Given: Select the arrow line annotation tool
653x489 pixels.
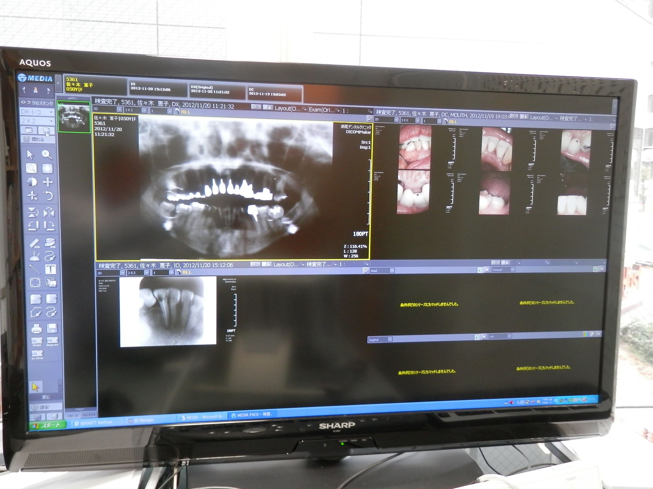Looking at the screenshot, I should (x=34, y=269).
